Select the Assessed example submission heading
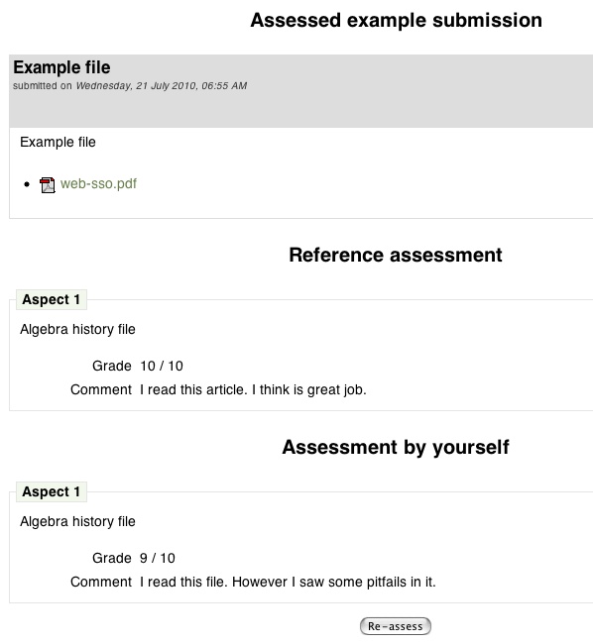Screen dimensions: 593x644 click(396, 20)
